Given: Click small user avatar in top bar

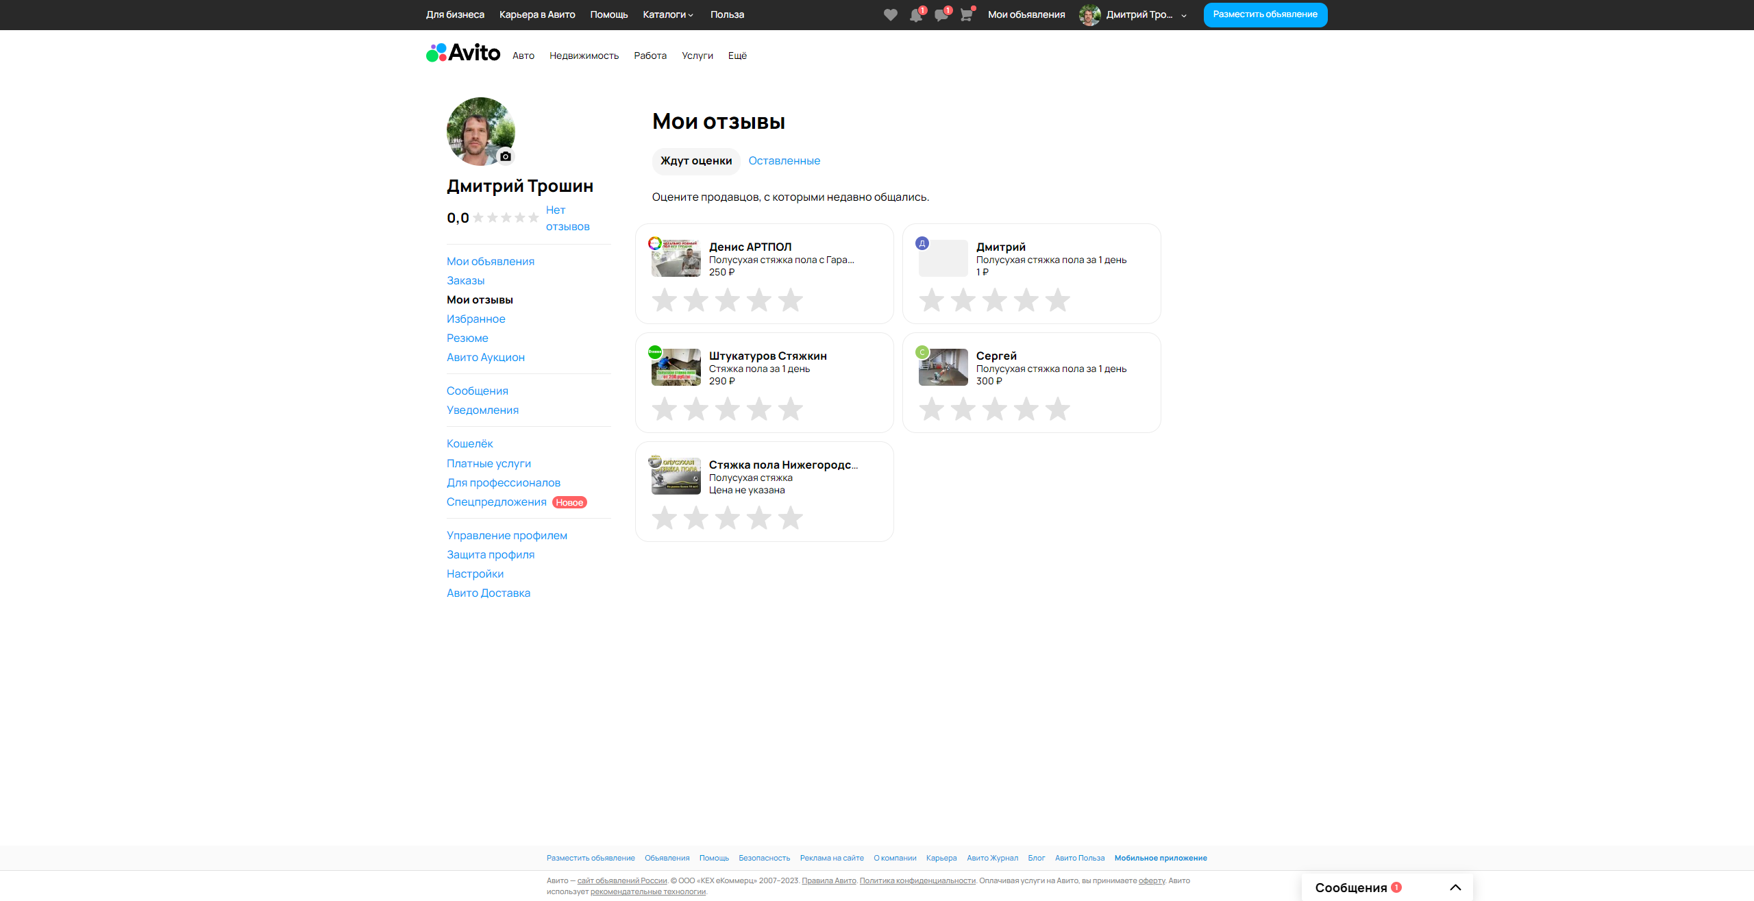Looking at the screenshot, I should [1089, 15].
